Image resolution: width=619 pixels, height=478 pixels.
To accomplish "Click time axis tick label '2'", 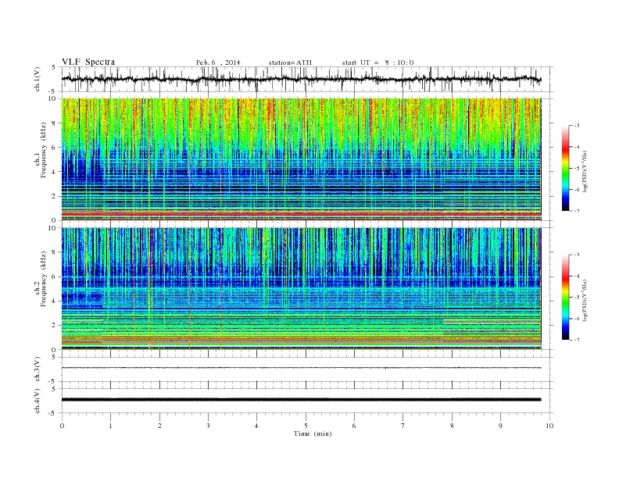I will [159, 426].
